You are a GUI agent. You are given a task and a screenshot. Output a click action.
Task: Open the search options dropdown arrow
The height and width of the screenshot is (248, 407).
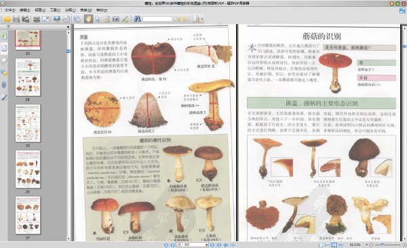pyautogui.click(x=202, y=19)
